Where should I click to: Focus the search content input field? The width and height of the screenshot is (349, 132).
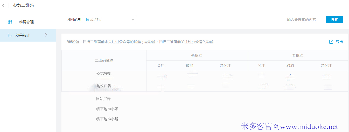pos(305,20)
